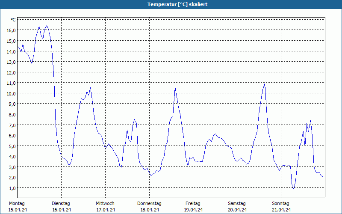Select the 10,0 y-axis label
342x214 pixels.
coord(11,93)
